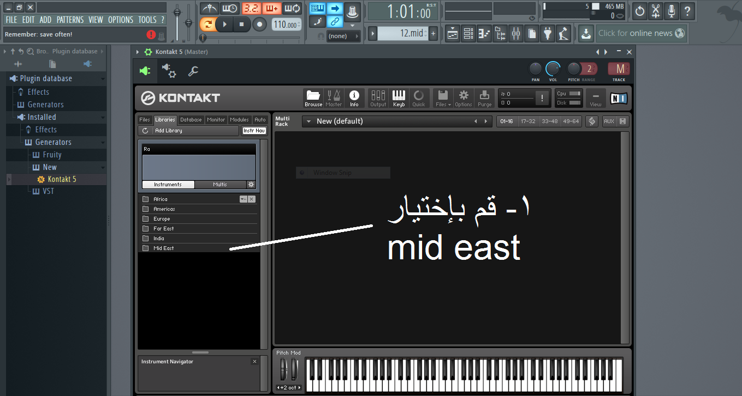The image size is (742, 396).
Task: Click the Purge icon
Action: (x=484, y=98)
